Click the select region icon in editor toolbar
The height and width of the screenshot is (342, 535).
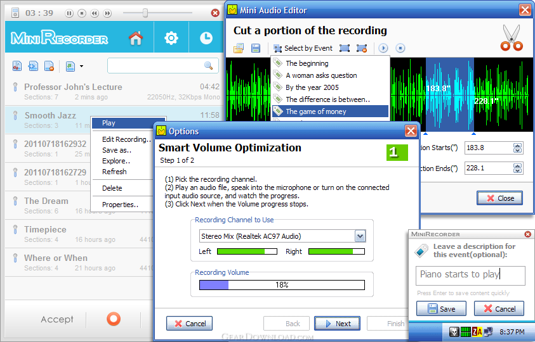(x=345, y=48)
